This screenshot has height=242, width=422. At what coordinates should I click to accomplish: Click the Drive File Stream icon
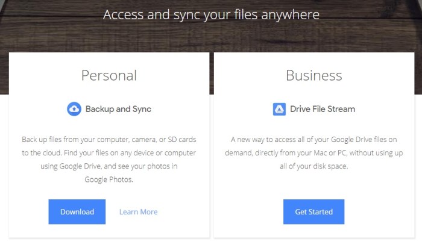tap(279, 109)
